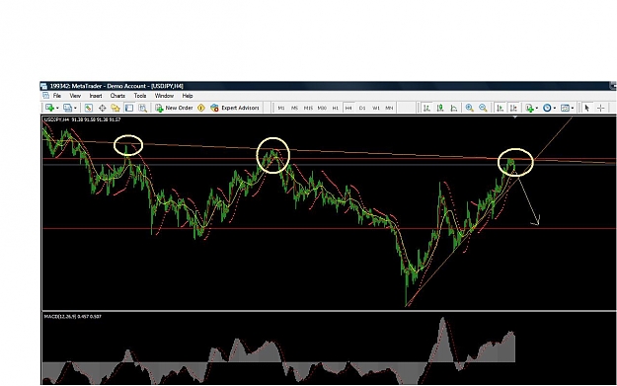
Task: Open the Window menu
Action: pos(164,96)
